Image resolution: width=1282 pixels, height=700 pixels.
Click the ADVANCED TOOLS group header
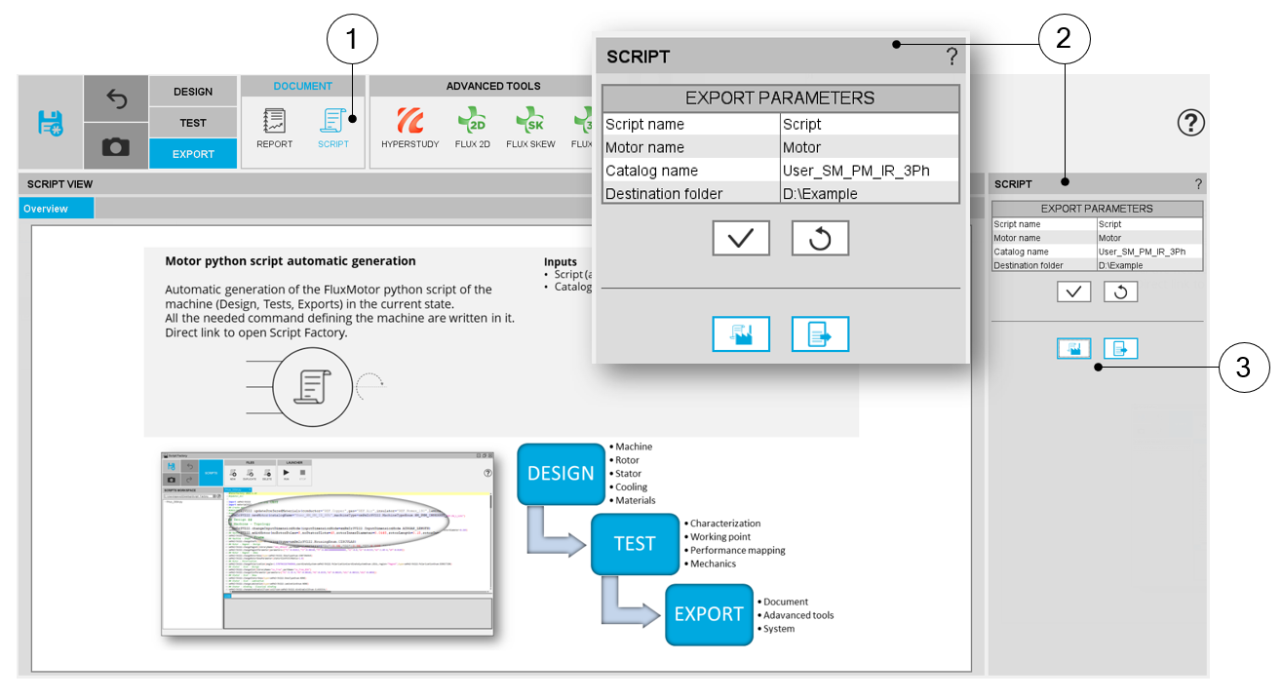tap(493, 87)
